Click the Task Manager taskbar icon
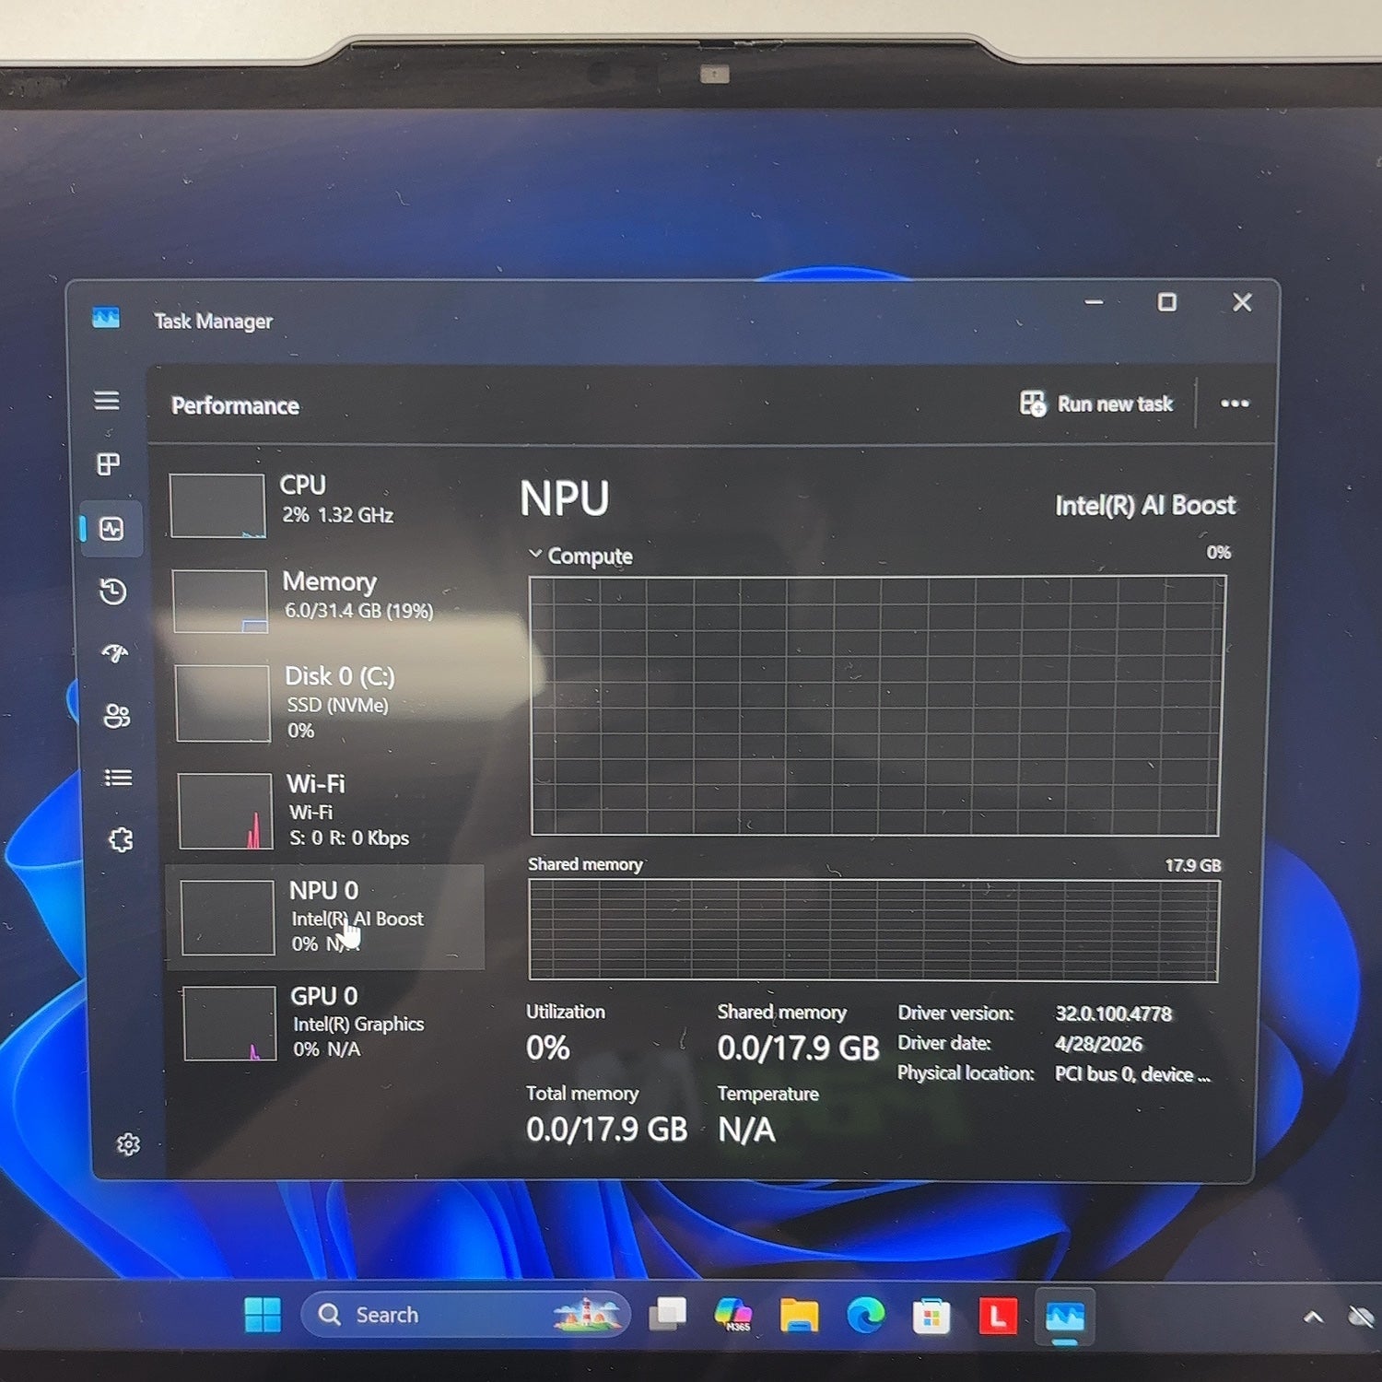This screenshot has width=1382, height=1382. tap(1064, 1318)
